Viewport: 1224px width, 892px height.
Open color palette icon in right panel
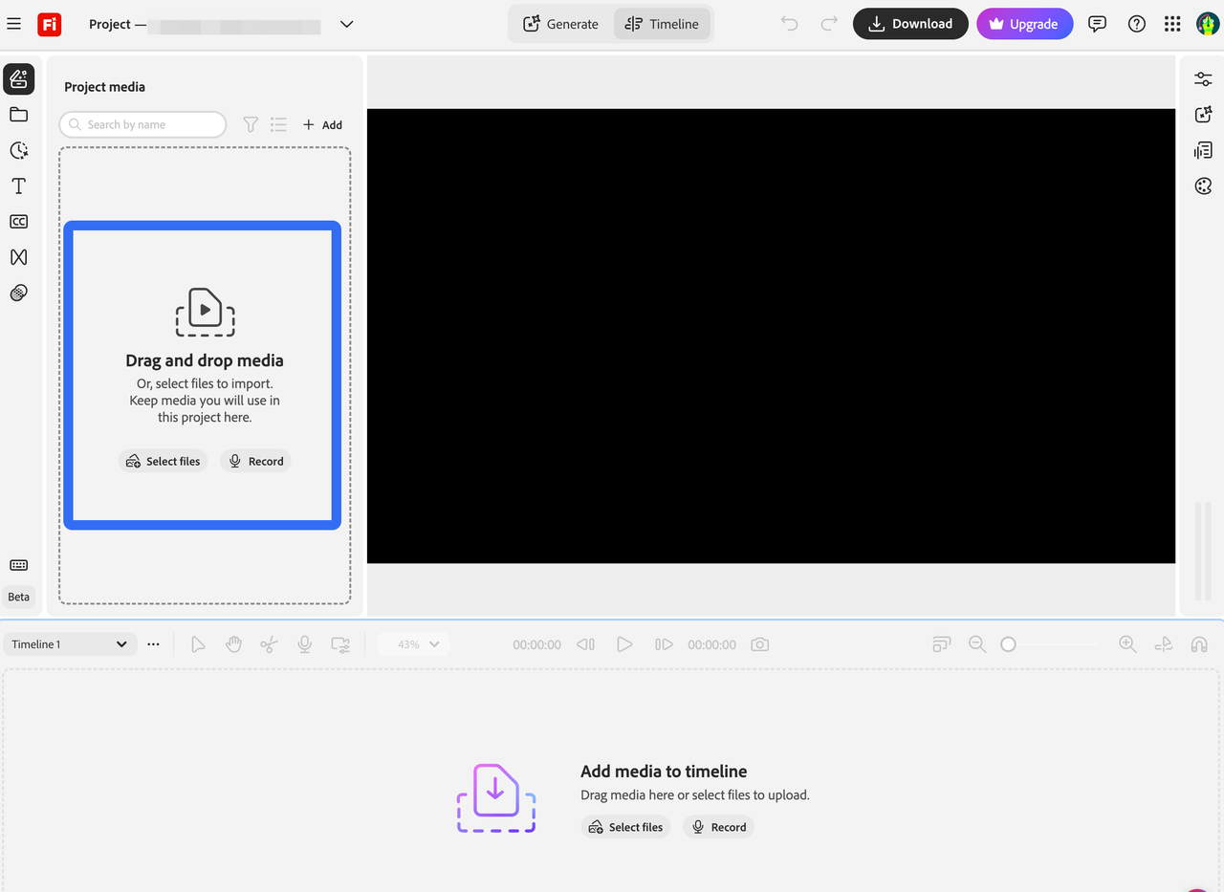tap(1203, 185)
